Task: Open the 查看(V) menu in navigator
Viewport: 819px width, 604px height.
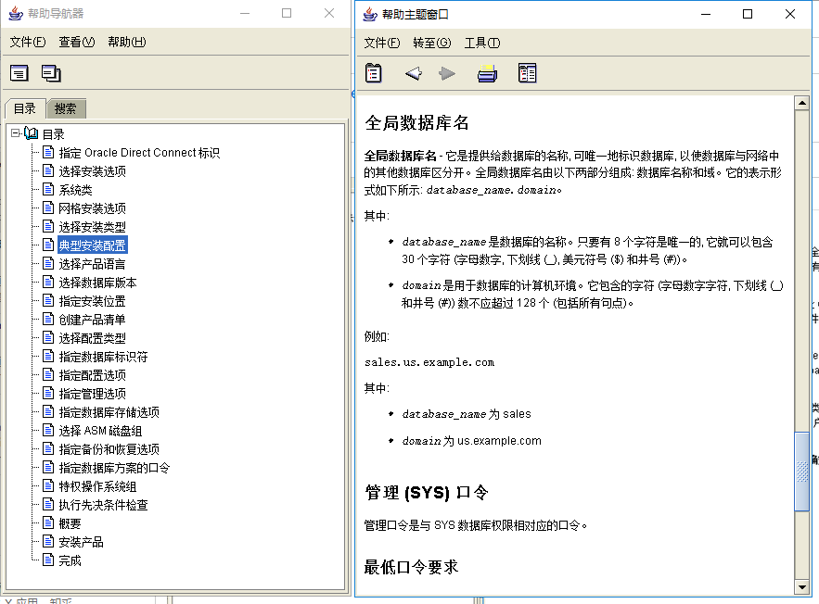Action: 77,42
